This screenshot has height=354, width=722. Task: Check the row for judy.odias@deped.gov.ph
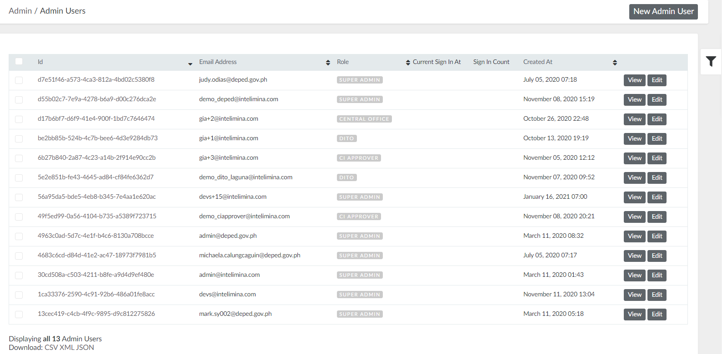click(19, 80)
